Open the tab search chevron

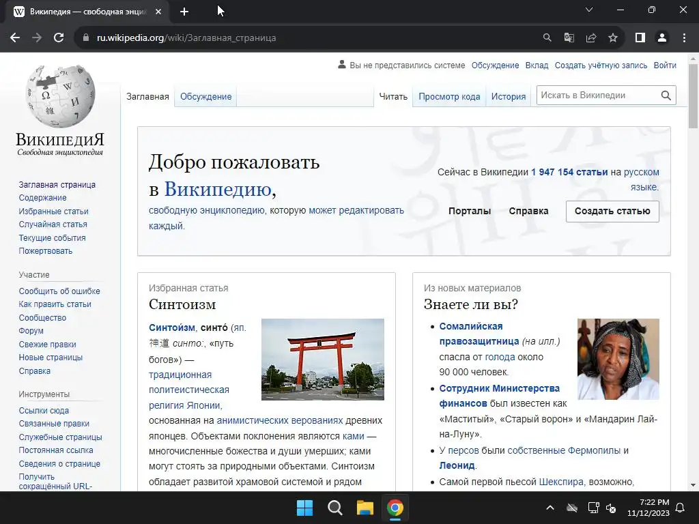click(x=589, y=10)
